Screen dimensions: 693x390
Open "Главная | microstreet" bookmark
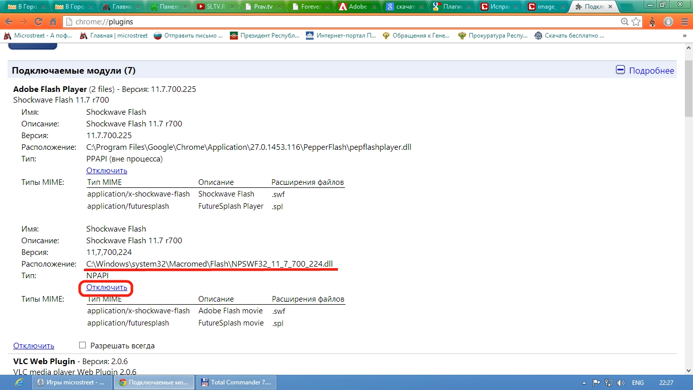pos(114,36)
